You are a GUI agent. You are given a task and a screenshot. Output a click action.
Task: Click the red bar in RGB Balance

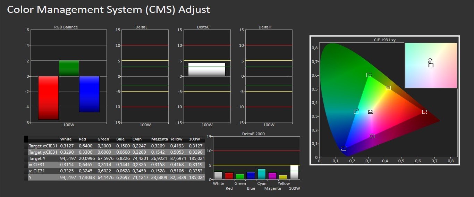pos(48,97)
